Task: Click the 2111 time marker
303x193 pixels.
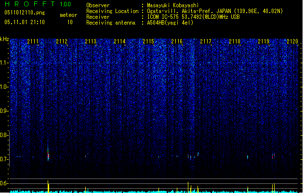Action: tap(33, 41)
